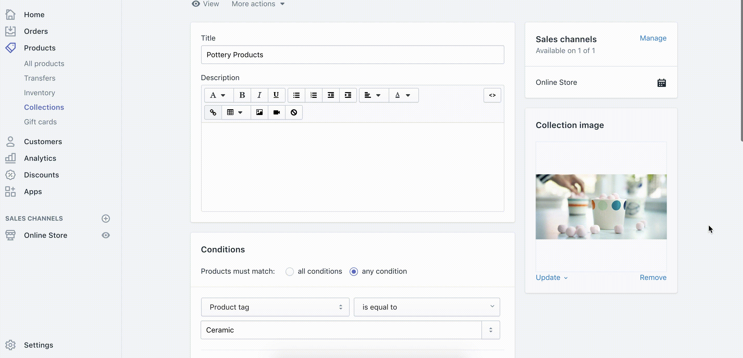Click the View collection button

pos(205,4)
